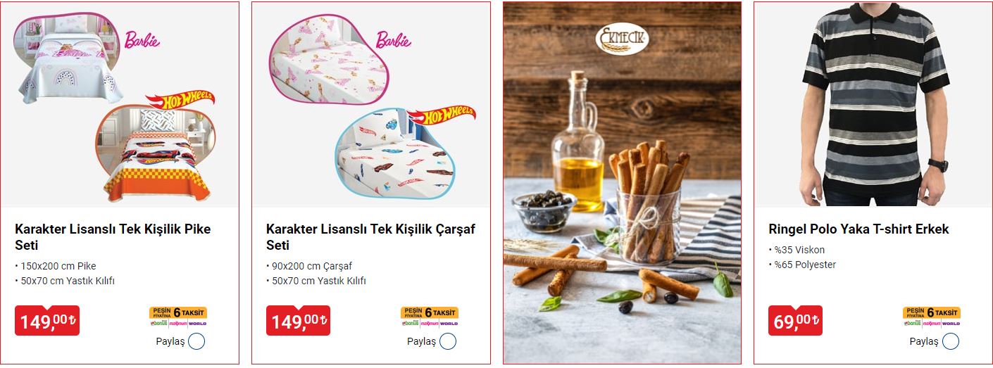Click the Barbie logo on pike set card

(142, 39)
